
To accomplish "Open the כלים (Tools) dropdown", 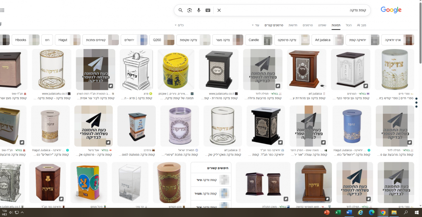I will (180, 25).
